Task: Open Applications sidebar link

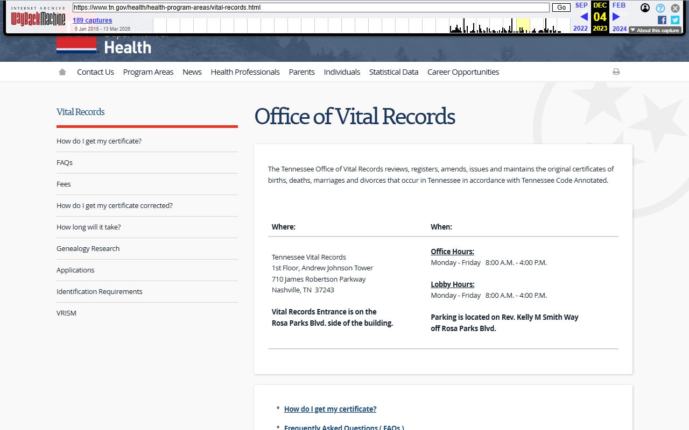Action: coord(75,270)
